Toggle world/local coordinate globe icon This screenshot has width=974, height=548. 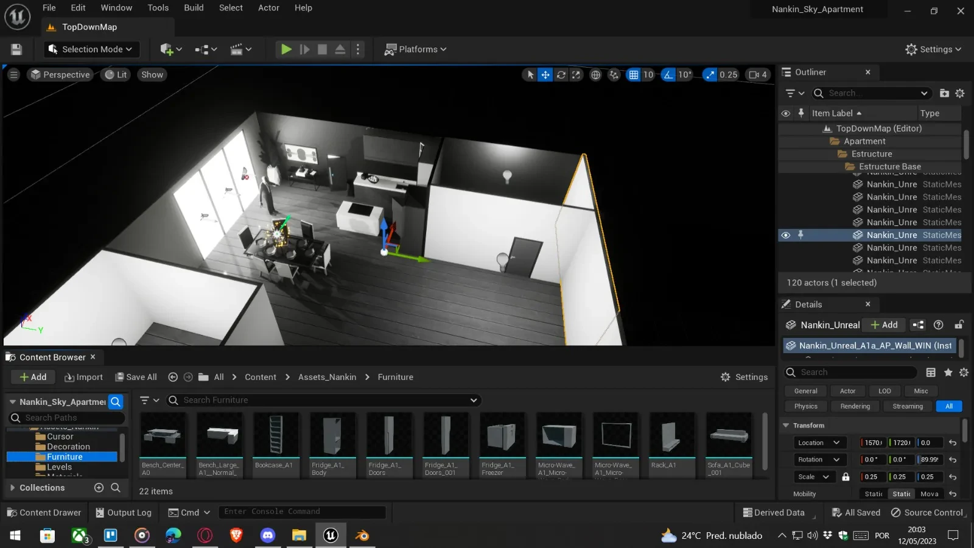pos(595,75)
